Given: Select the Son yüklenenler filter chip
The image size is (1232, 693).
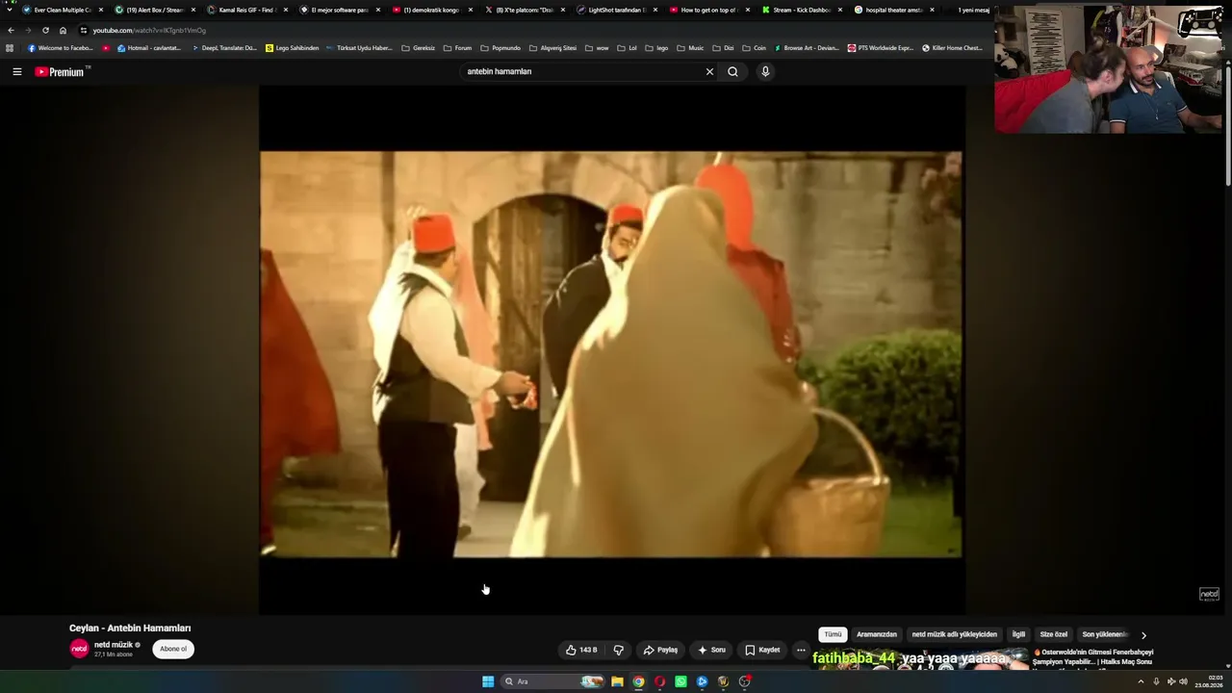Looking at the screenshot, I should [x=1105, y=634].
